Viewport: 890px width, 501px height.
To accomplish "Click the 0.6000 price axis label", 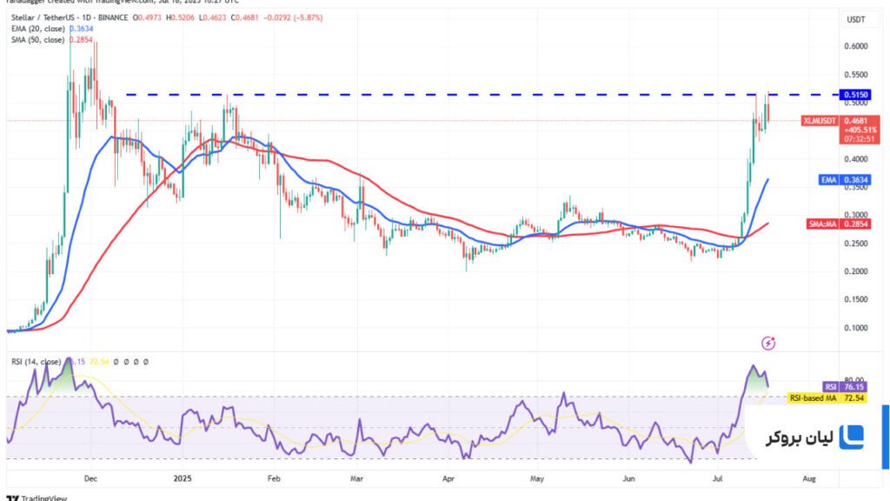I will 856,47.
